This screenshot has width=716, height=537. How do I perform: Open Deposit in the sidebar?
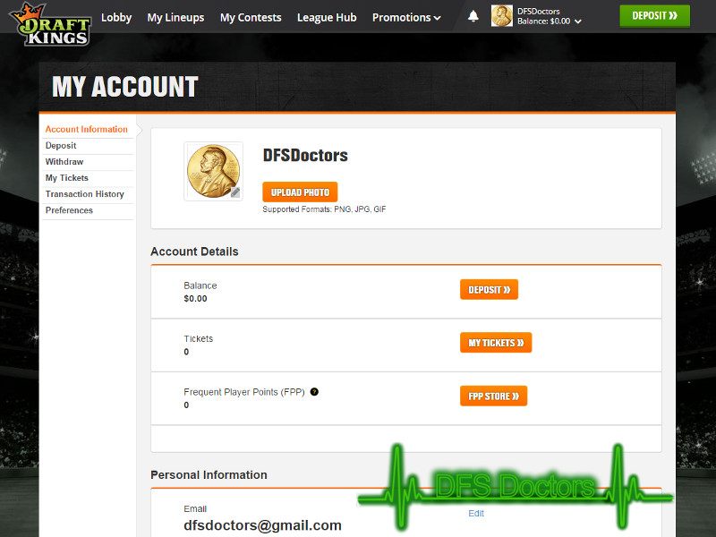coord(61,146)
